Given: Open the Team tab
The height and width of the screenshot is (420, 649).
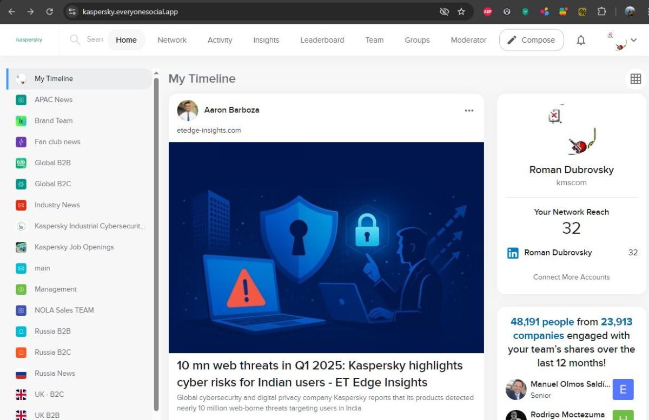Looking at the screenshot, I should tap(374, 40).
